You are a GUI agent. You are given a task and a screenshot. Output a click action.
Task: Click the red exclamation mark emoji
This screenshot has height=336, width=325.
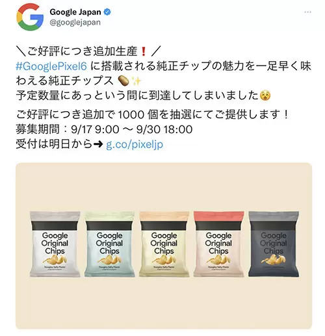point(143,51)
